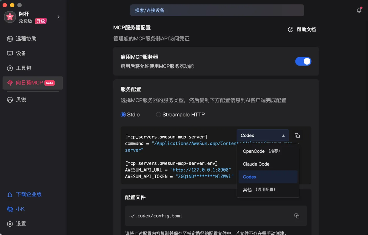Click the 设备 device monitor icon
The image size is (368, 235).
pyautogui.click(x=10, y=53)
